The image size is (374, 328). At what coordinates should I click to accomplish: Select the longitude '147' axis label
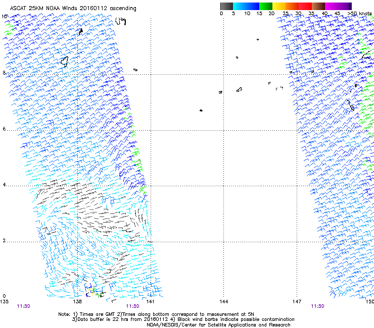point(297,302)
